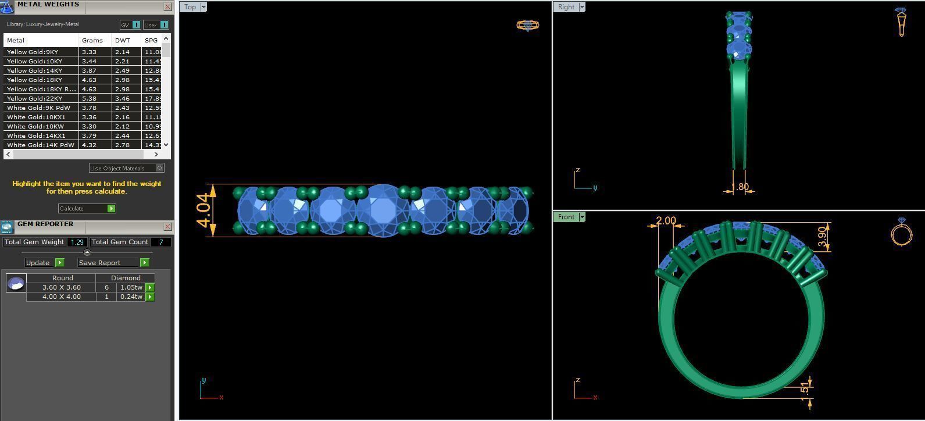
Task: Collapse the gem report section arrow
Action: pos(87,252)
